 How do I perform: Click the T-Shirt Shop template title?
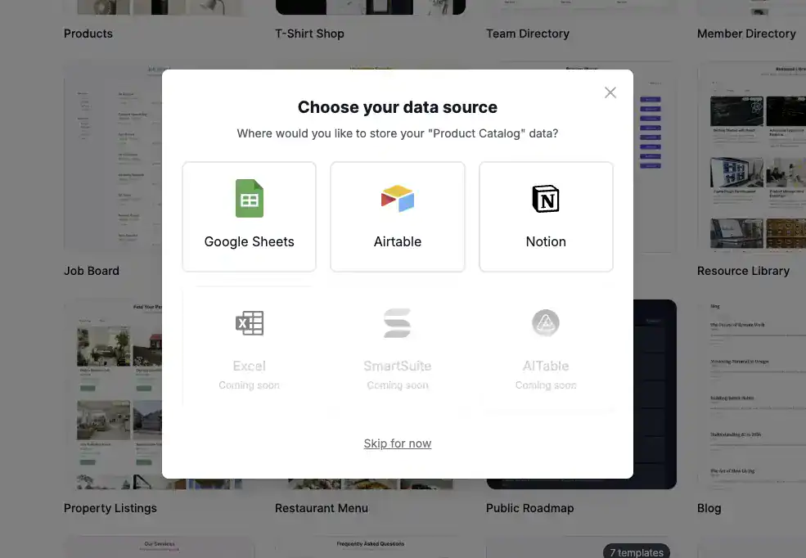pos(309,34)
